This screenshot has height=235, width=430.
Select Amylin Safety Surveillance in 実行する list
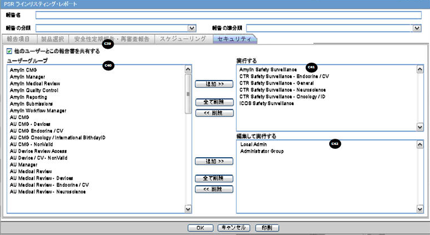(268, 69)
